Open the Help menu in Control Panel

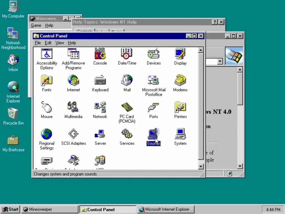pyautogui.click(x=72, y=43)
